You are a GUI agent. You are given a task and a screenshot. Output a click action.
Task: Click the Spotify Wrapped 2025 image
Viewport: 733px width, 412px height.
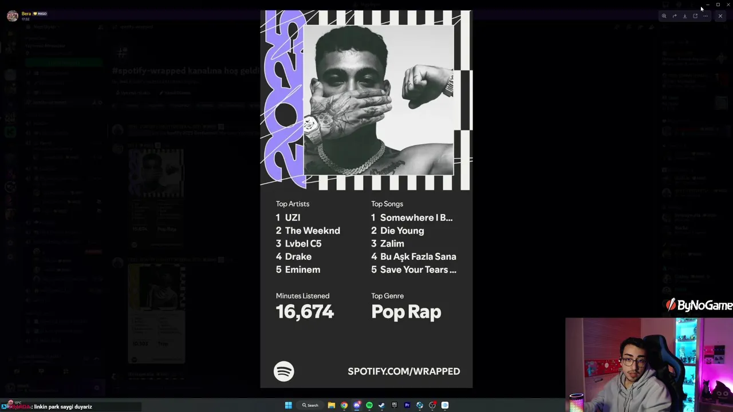coord(366,199)
